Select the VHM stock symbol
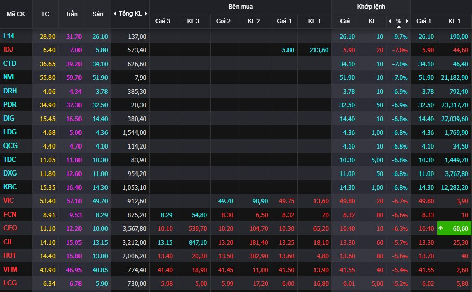The image size is (472, 292). (x=10, y=270)
